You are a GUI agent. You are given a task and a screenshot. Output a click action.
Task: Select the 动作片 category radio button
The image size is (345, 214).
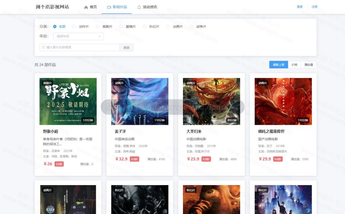coord(74,27)
